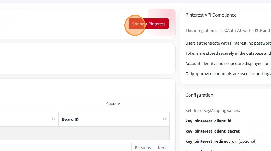Viewport: 271px width, 151px height.
Task: Click the 'Set these KeyMapping values' text
Action: [213, 111]
